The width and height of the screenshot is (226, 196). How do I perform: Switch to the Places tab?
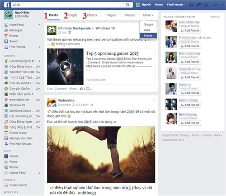(x=130, y=15)
